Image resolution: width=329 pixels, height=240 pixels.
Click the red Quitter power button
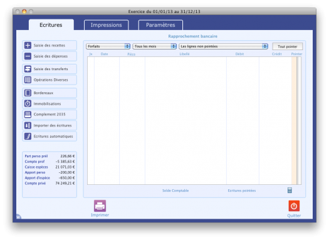pyautogui.click(x=294, y=206)
